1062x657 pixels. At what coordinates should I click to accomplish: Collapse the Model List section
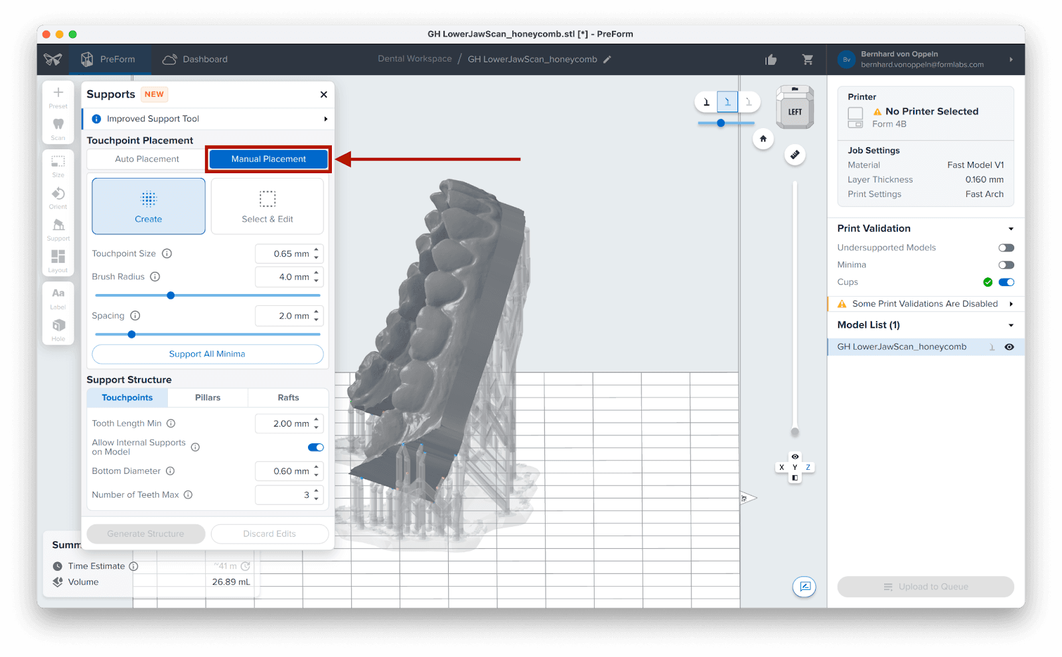(x=1011, y=325)
